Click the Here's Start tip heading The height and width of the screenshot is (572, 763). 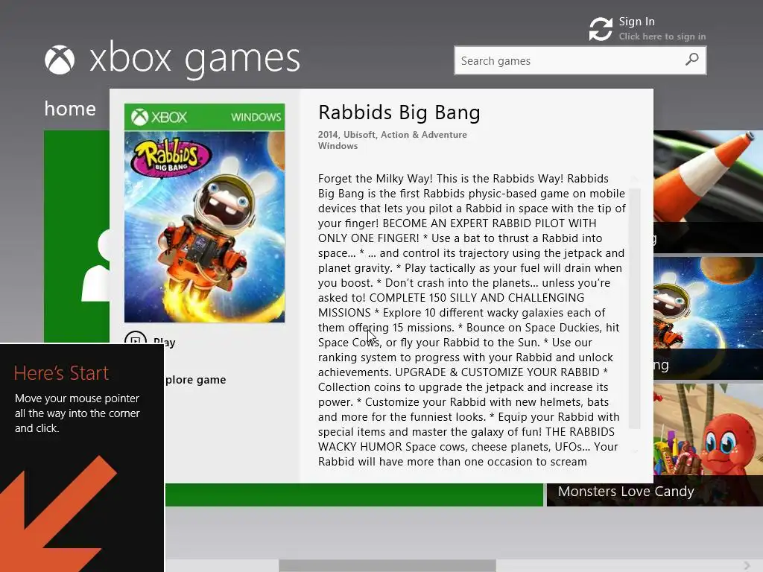coord(61,373)
